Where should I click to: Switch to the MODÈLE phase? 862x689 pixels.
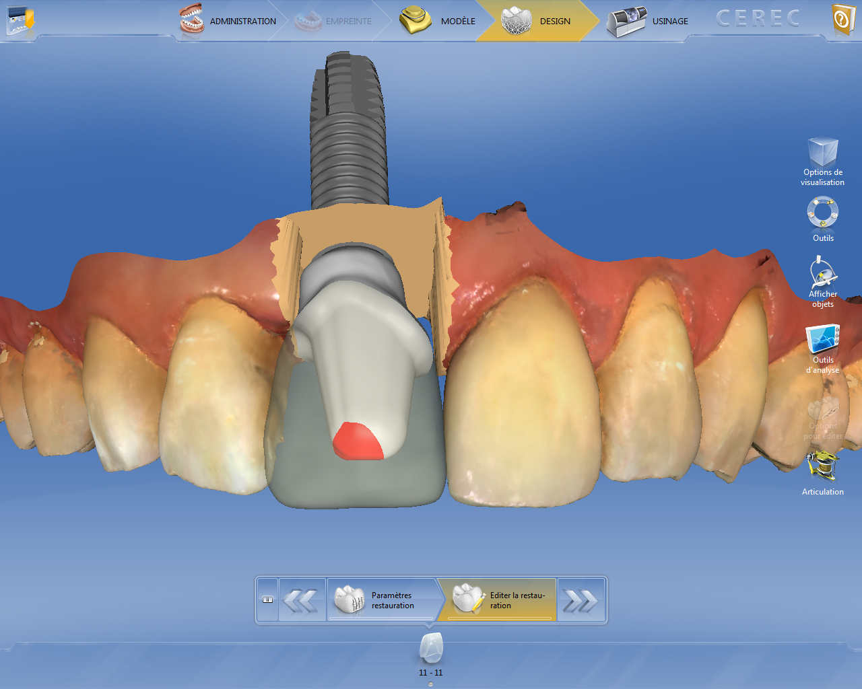(438, 21)
